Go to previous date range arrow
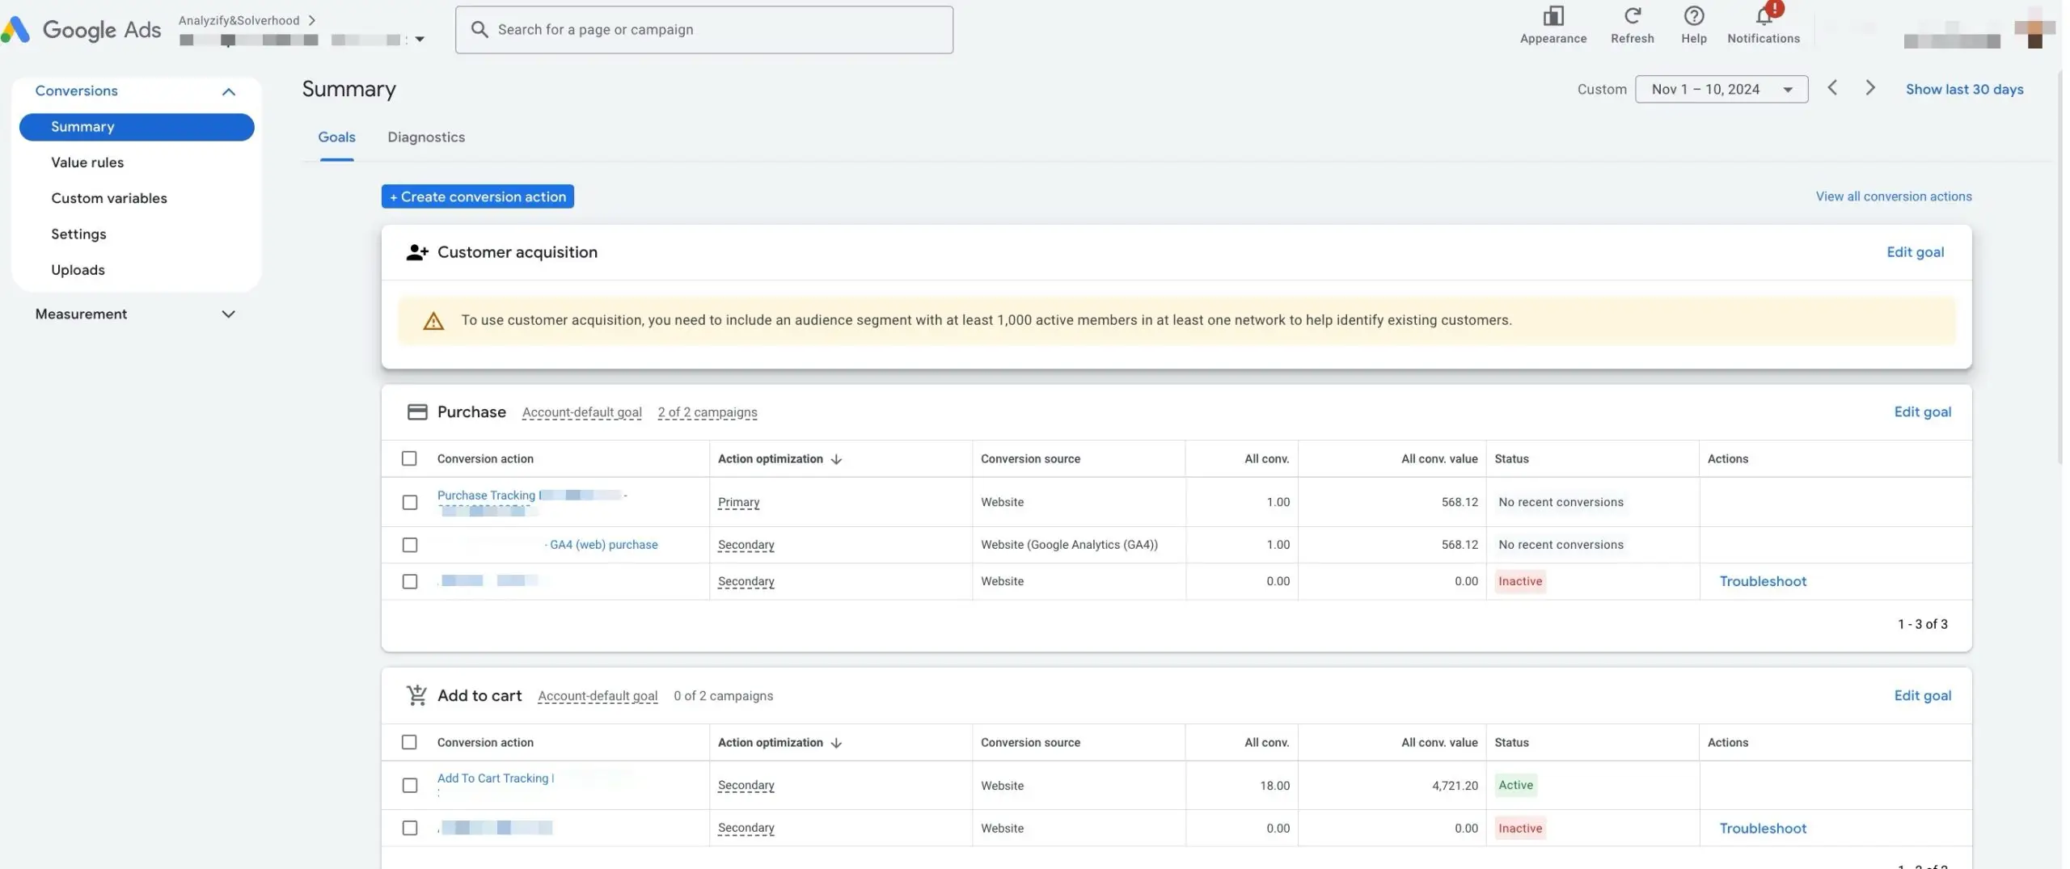The height and width of the screenshot is (869, 2070). 1831,88
